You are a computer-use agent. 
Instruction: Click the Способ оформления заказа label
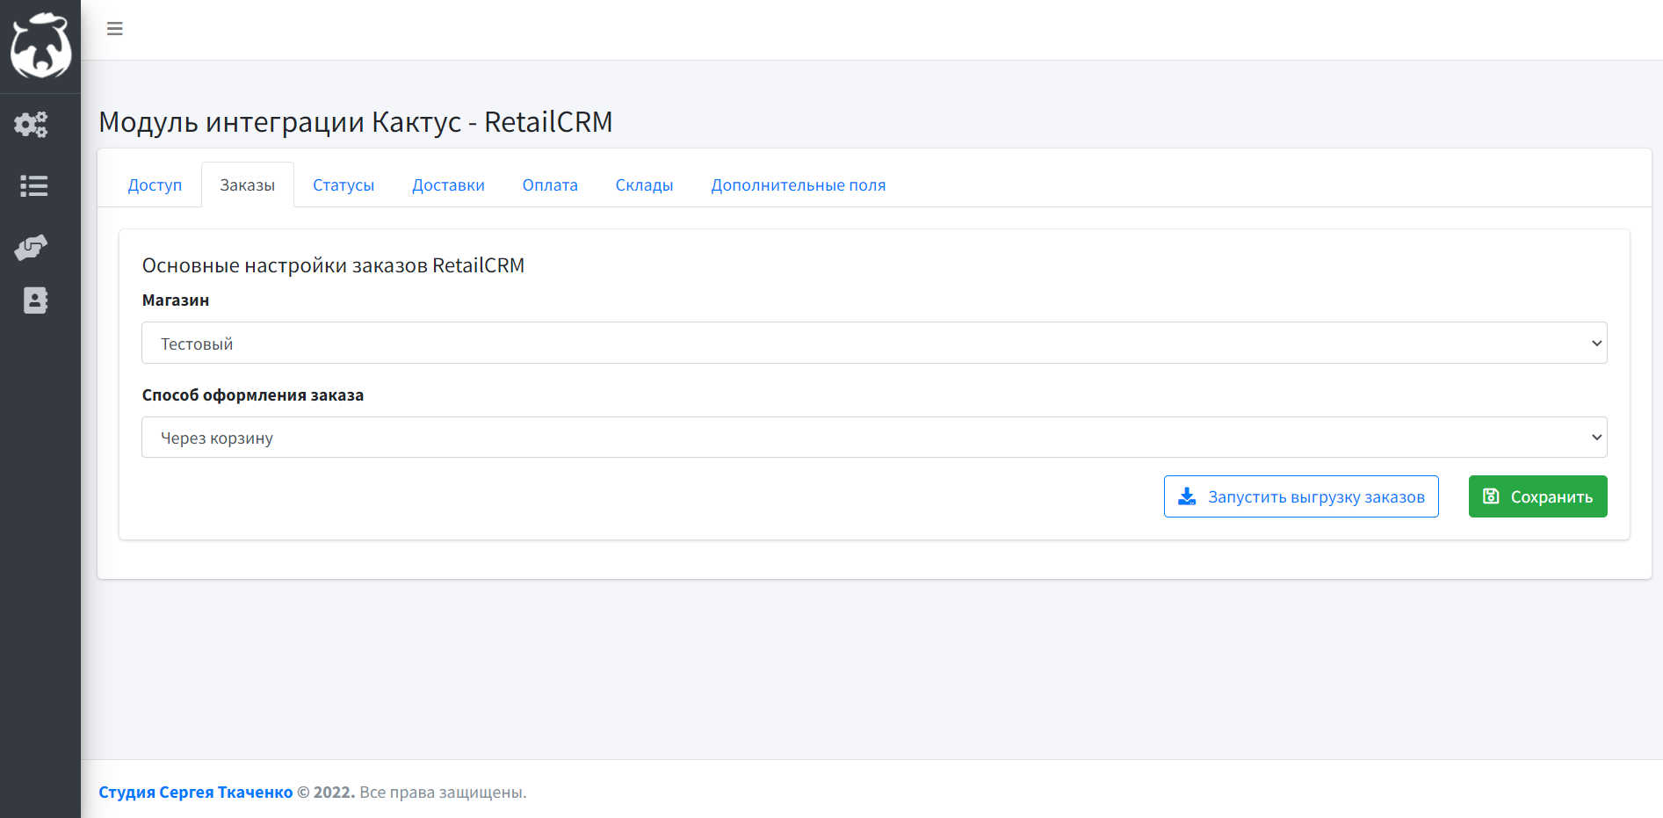pos(253,395)
